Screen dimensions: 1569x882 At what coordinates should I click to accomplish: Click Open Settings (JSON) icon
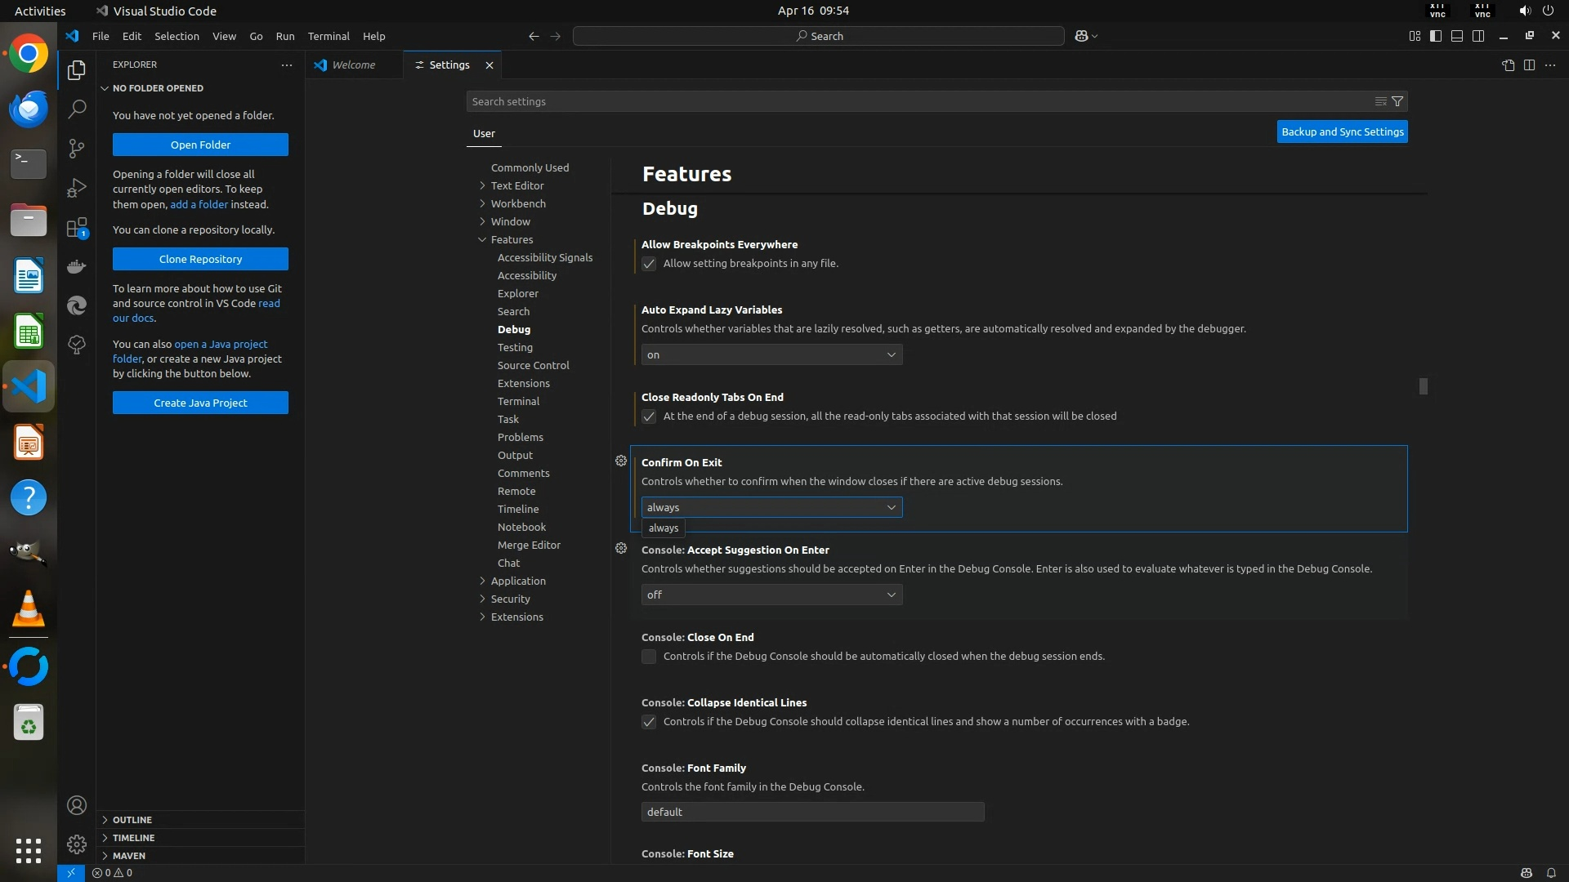tap(1508, 65)
